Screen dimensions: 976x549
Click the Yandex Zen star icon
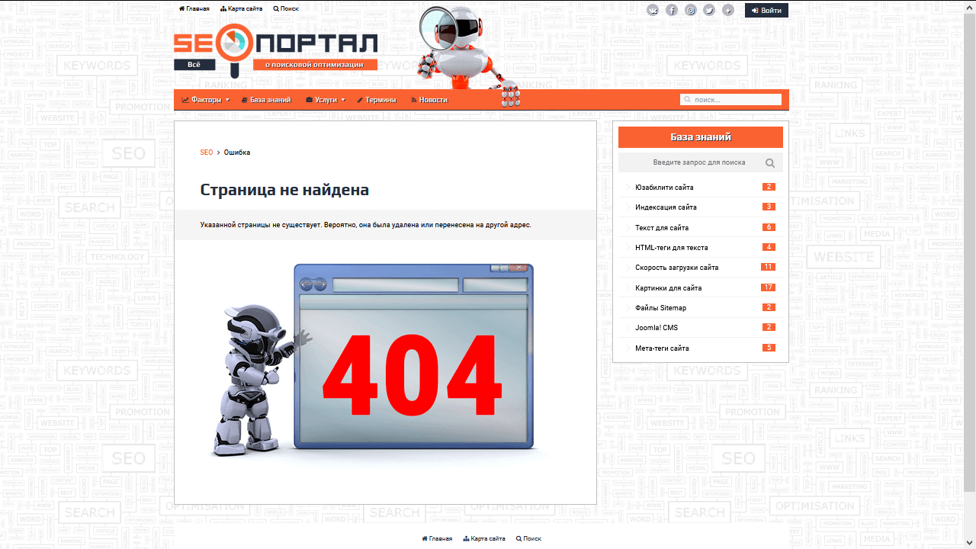click(728, 11)
